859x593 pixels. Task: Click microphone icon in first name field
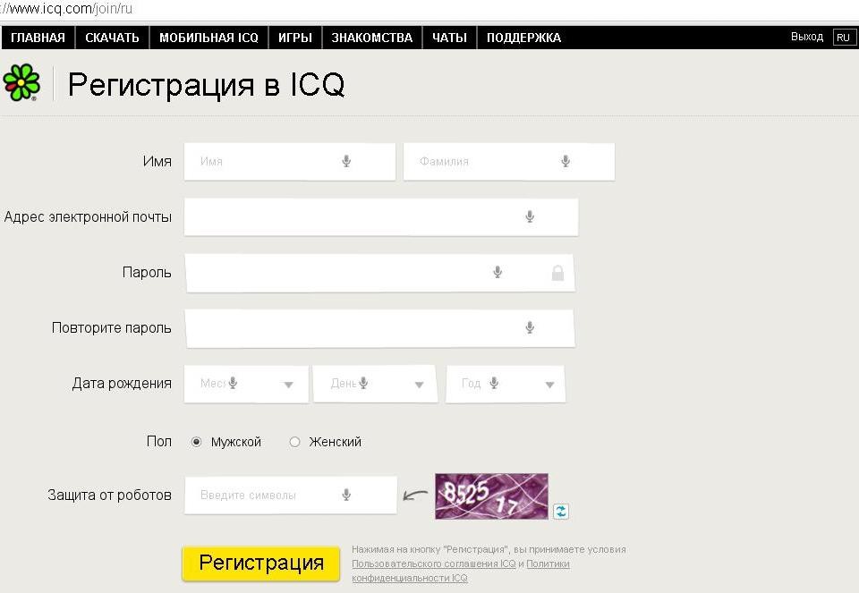click(346, 161)
